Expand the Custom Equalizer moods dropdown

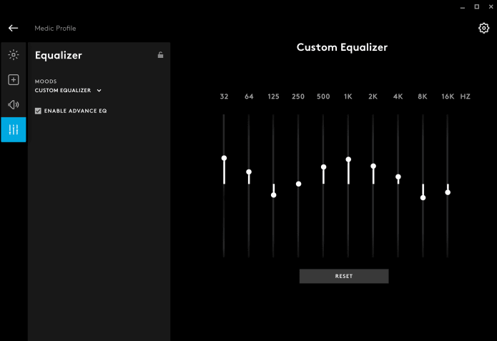69,91
